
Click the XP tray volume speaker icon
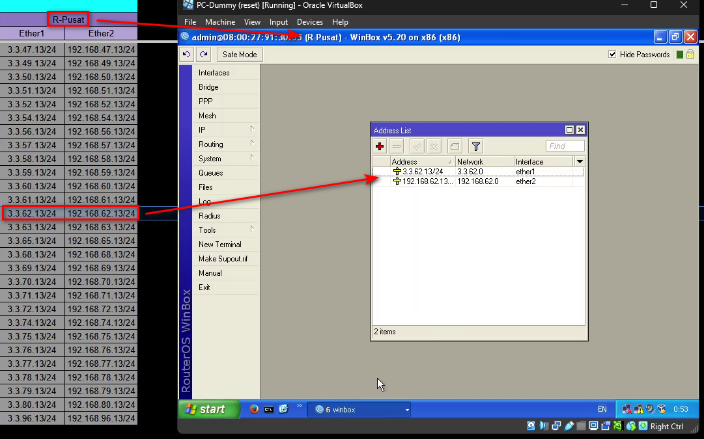coord(650,409)
